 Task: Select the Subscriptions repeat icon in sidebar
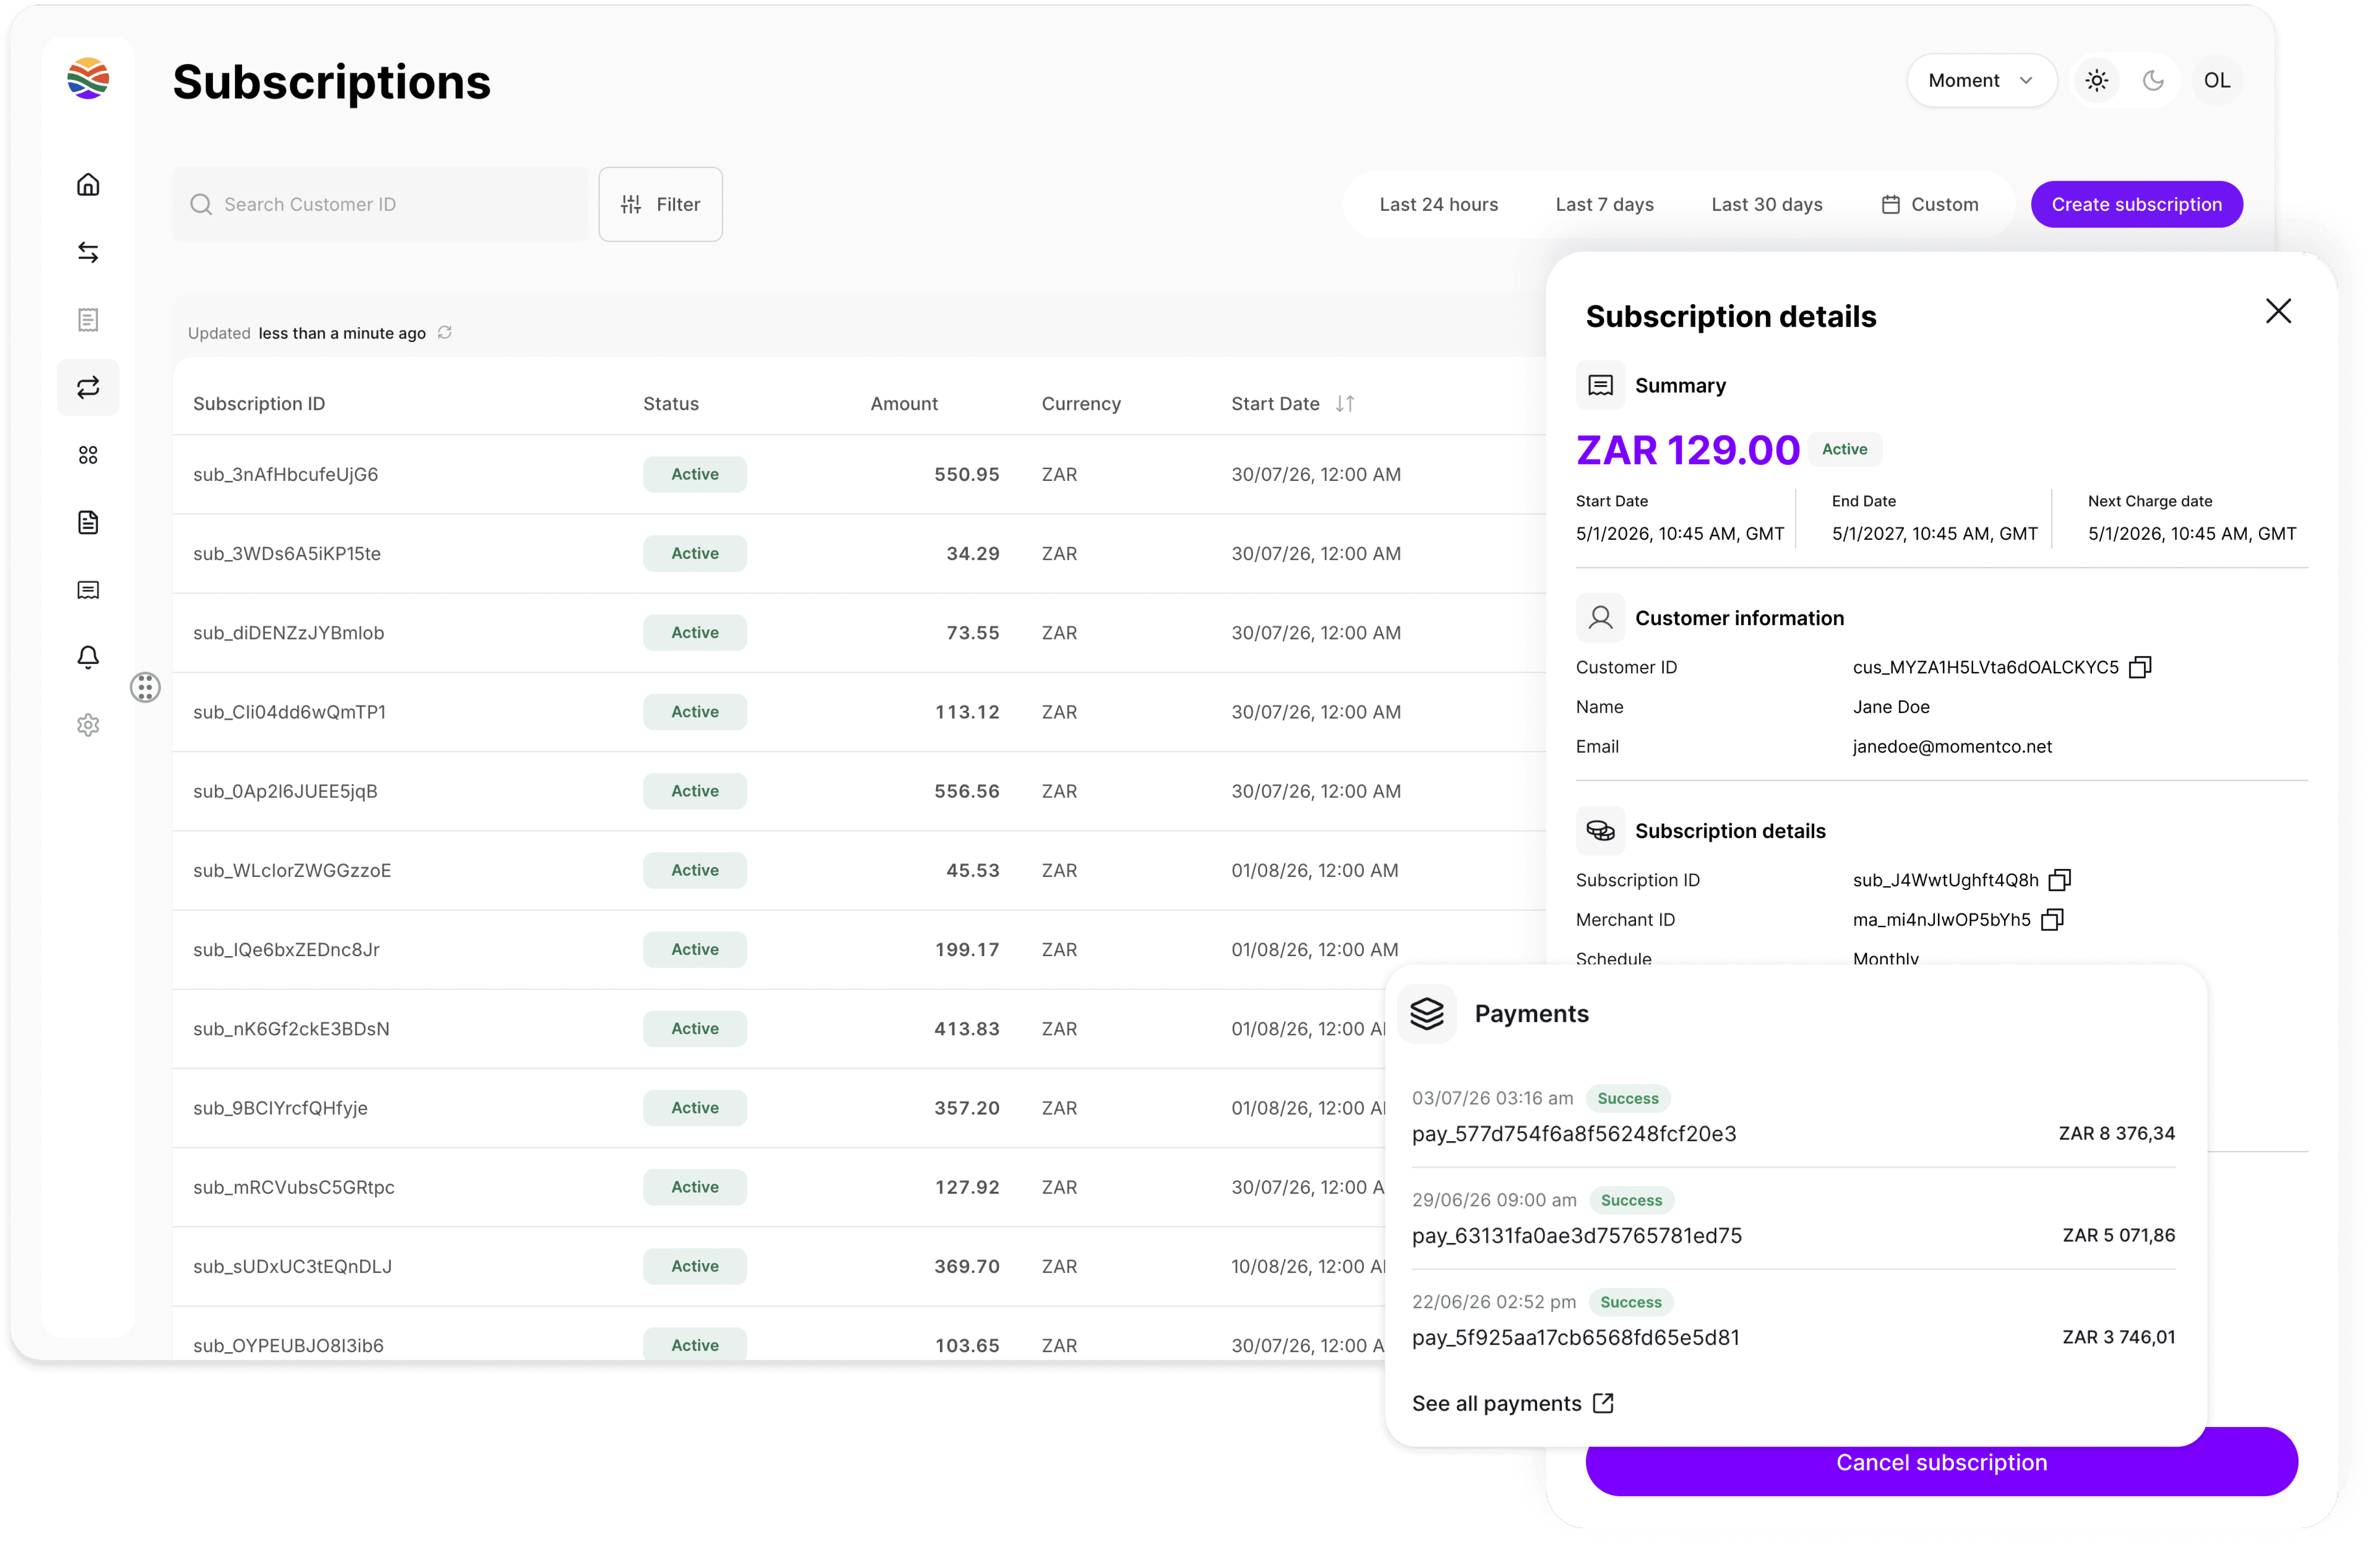(x=88, y=387)
